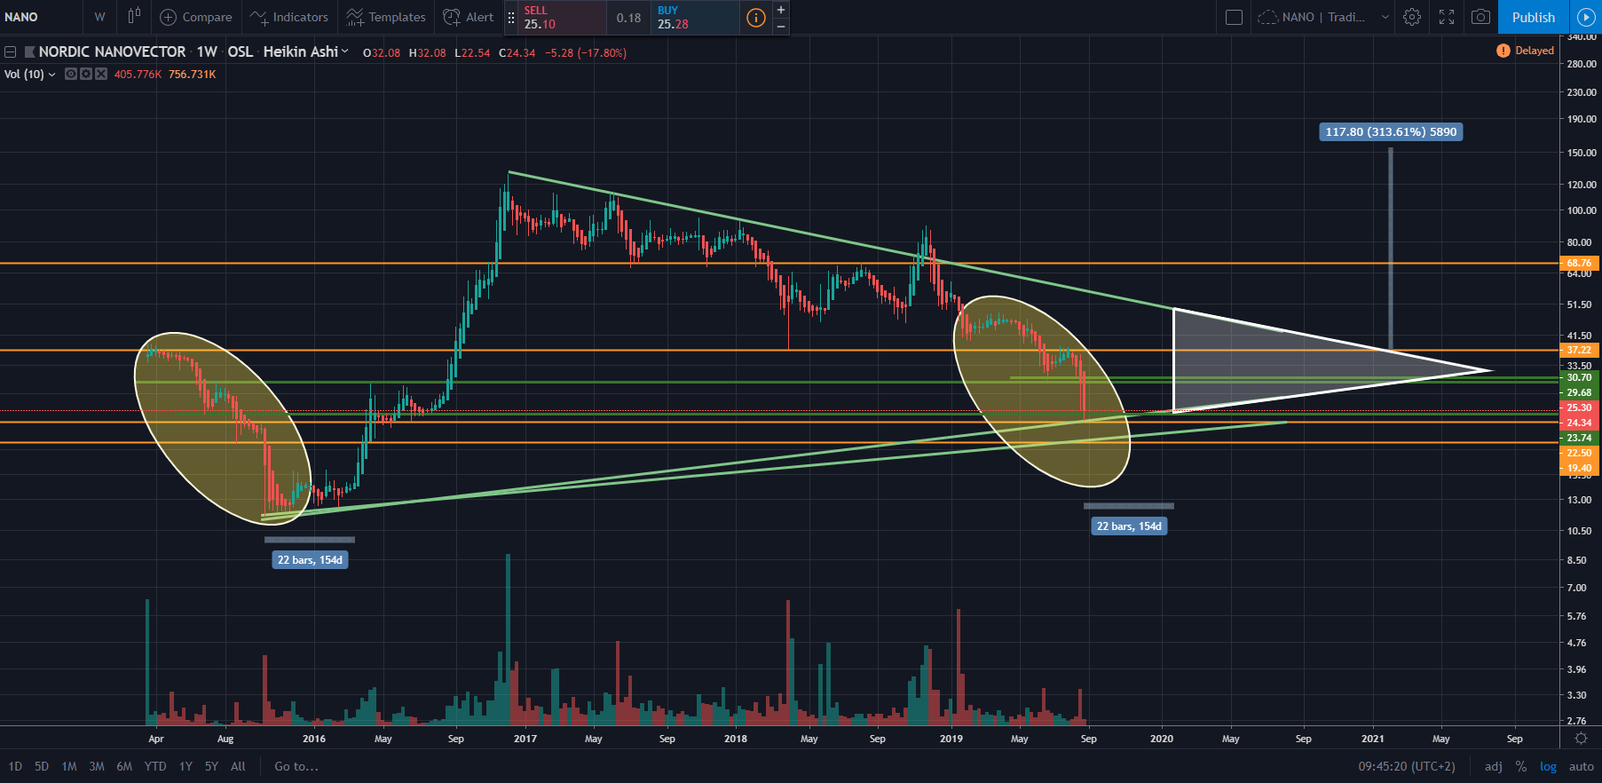Click the 30.70 green price label on axis
This screenshot has width=1602, height=783.
pyautogui.click(x=1580, y=377)
